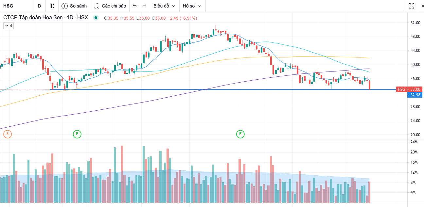The image size is (424, 207).
Task: Click the HSG symbol search field
Action: pos(16,6)
